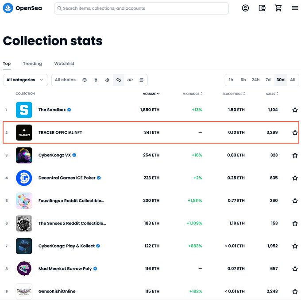Filter by Ethereum chain icon
301x300 pixels.
point(96,80)
